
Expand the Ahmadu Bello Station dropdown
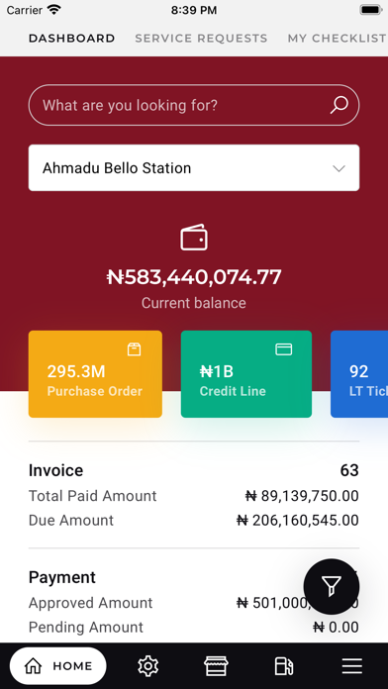(x=194, y=168)
